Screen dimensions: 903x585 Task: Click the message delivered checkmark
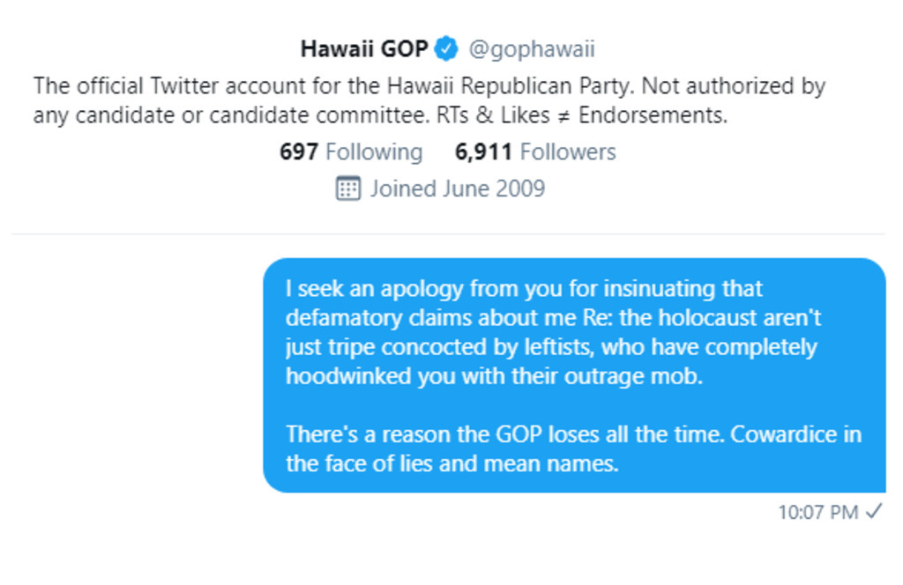pos(873,512)
